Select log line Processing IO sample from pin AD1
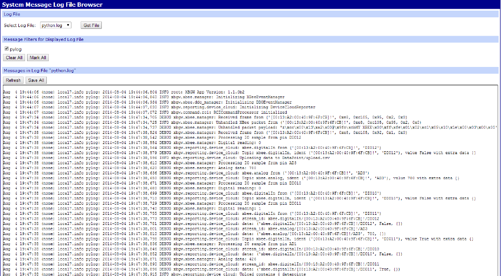 pyautogui.click(x=150, y=244)
